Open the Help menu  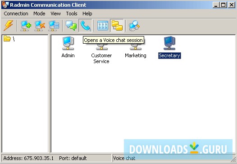(87, 14)
